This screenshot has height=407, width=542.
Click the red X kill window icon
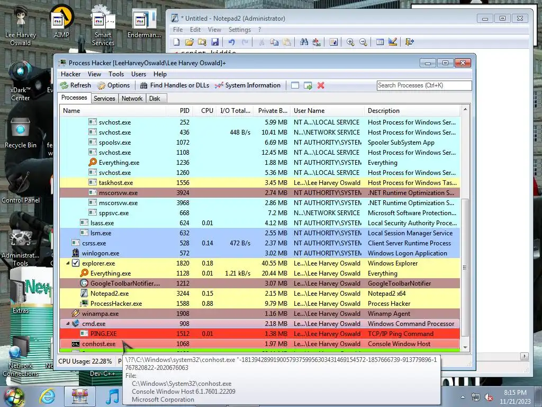(x=321, y=85)
